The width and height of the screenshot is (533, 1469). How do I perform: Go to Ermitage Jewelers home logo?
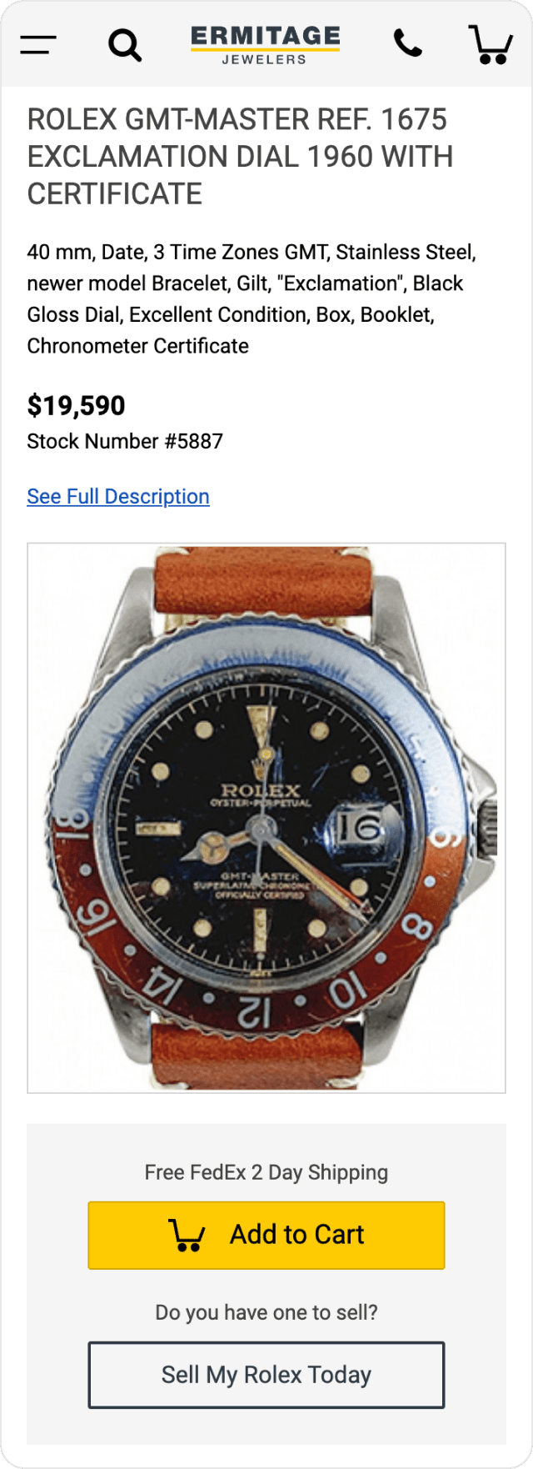point(266,45)
